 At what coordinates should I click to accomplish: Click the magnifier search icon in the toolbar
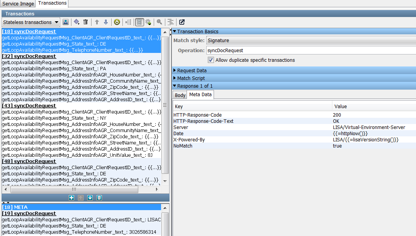[x=159, y=22]
